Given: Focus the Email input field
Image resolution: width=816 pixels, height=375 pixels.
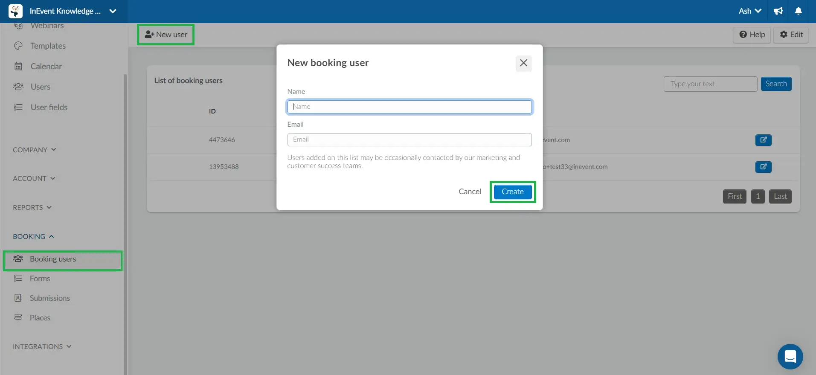Looking at the screenshot, I should 409,140.
